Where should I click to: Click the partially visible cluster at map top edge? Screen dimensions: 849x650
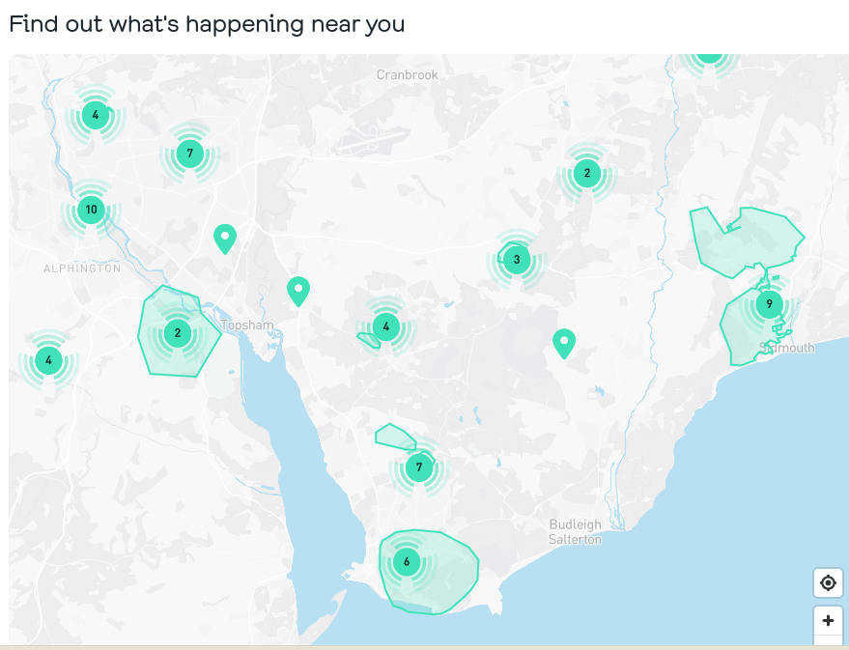710,58
